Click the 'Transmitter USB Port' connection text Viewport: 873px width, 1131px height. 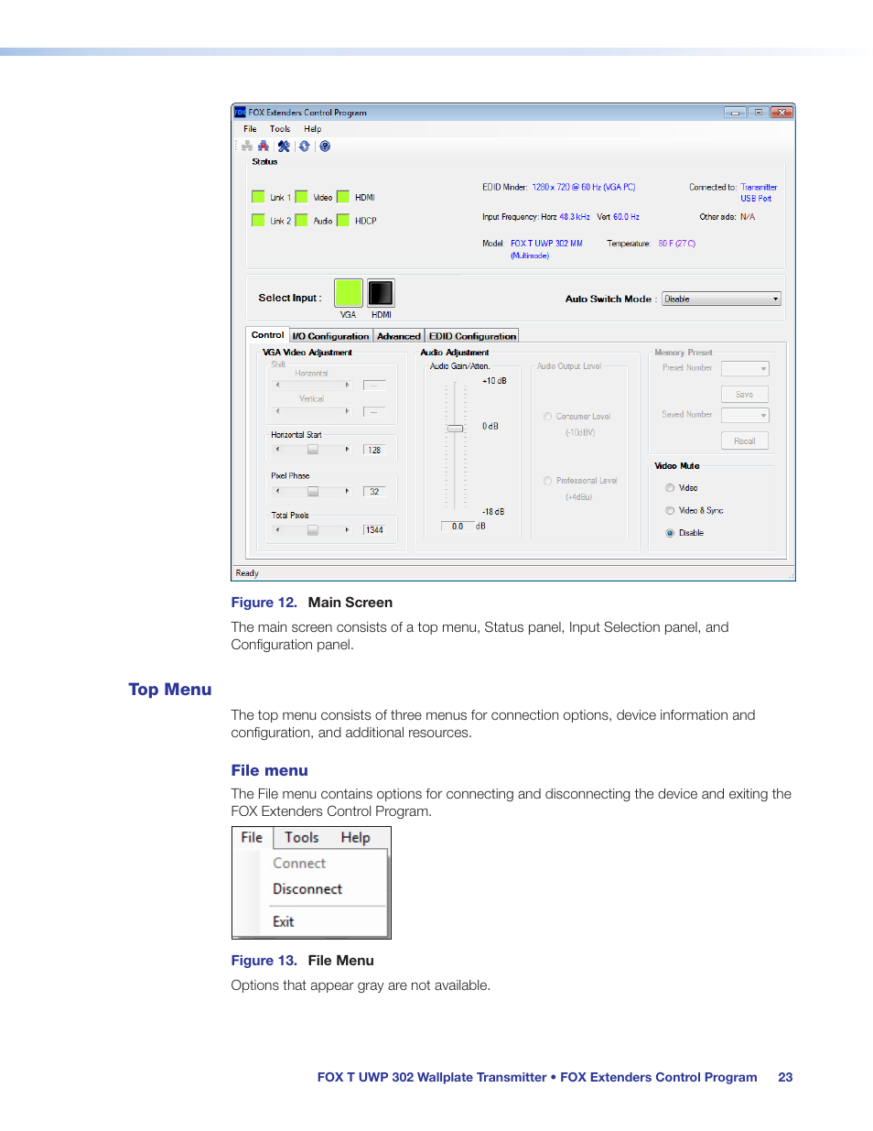[x=758, y=192]
